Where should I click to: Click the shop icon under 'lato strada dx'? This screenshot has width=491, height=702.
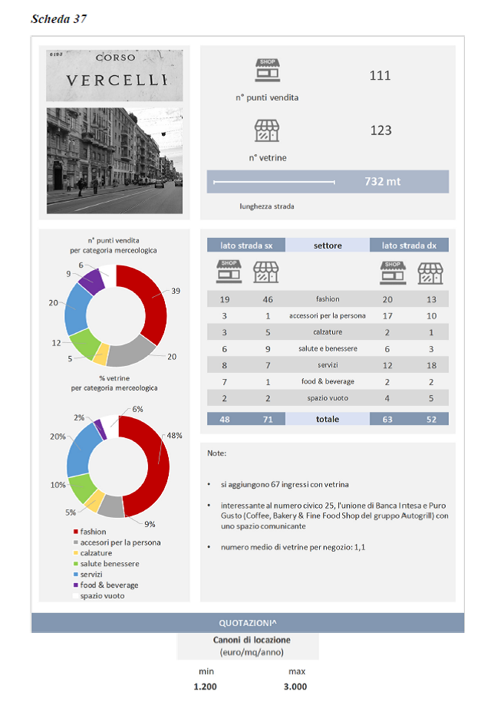coord(393,272)
